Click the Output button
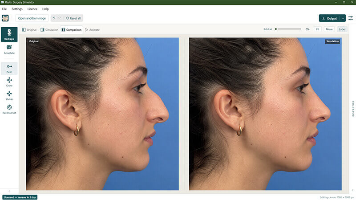 [x=329, y=18]
